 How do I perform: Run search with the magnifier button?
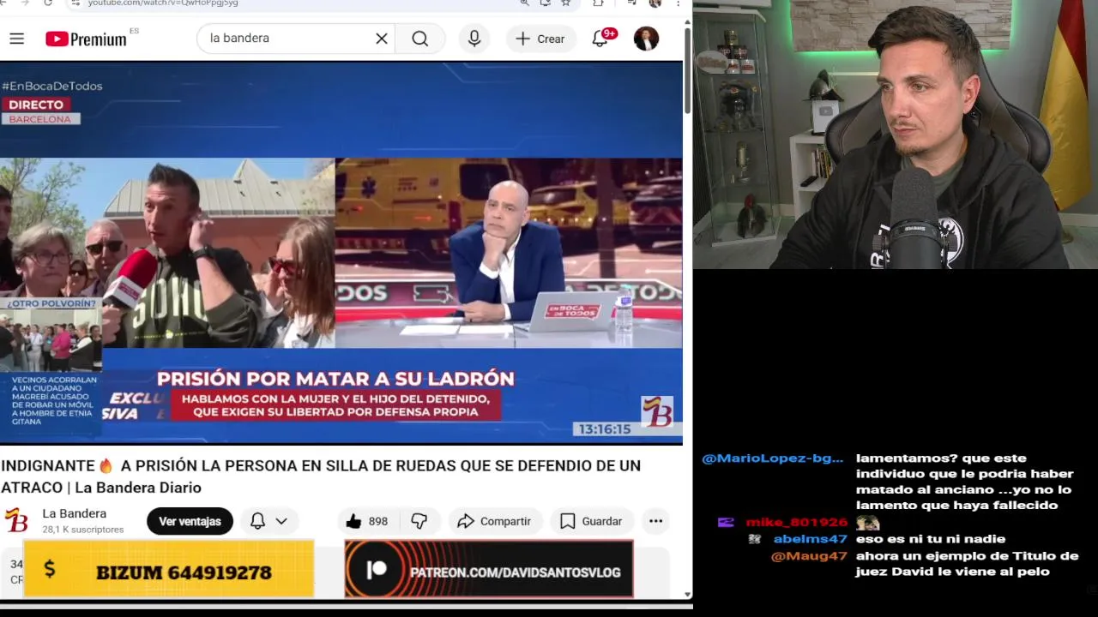(419, 39)
